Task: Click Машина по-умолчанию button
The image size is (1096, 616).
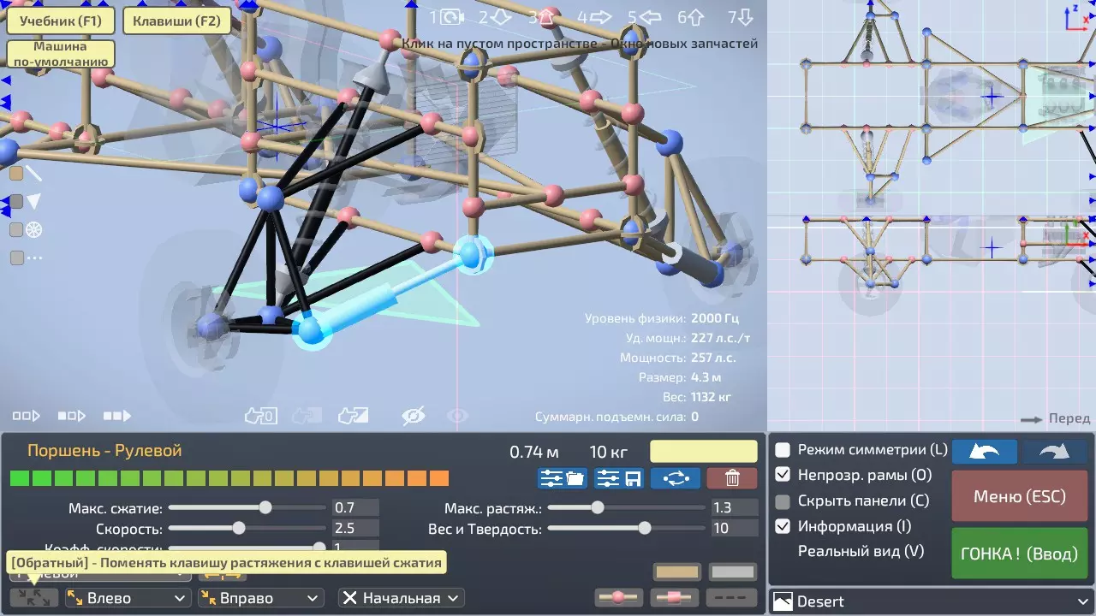Action: coord(61,54)
